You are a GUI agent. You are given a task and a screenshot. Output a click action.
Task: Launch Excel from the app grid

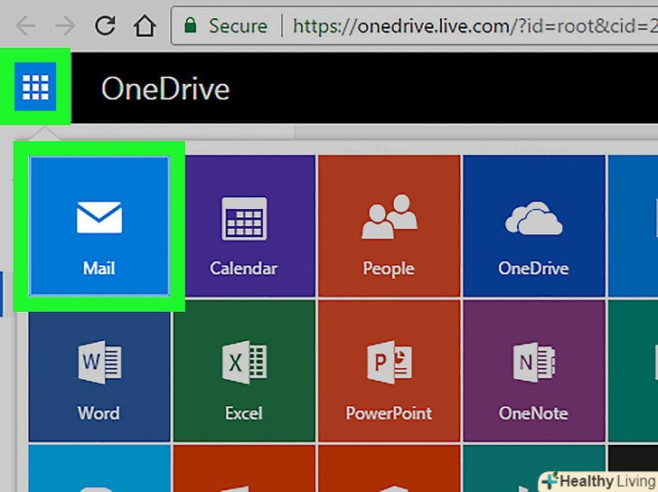[x=243, y=371]
